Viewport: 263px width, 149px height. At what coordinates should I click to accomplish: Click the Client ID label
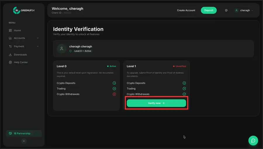[x=57, y=13]
